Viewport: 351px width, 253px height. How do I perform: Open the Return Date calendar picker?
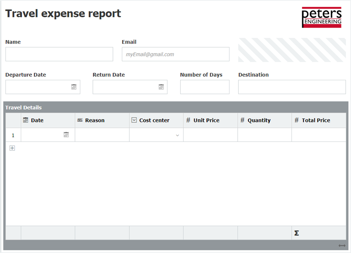click(x=161, y=87)
